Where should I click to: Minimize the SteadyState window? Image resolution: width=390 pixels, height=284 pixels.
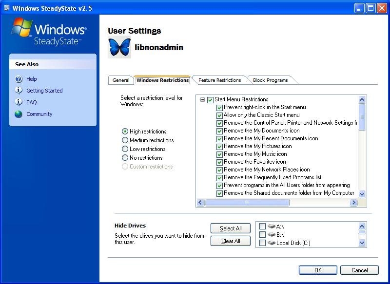tap(359, 8)
